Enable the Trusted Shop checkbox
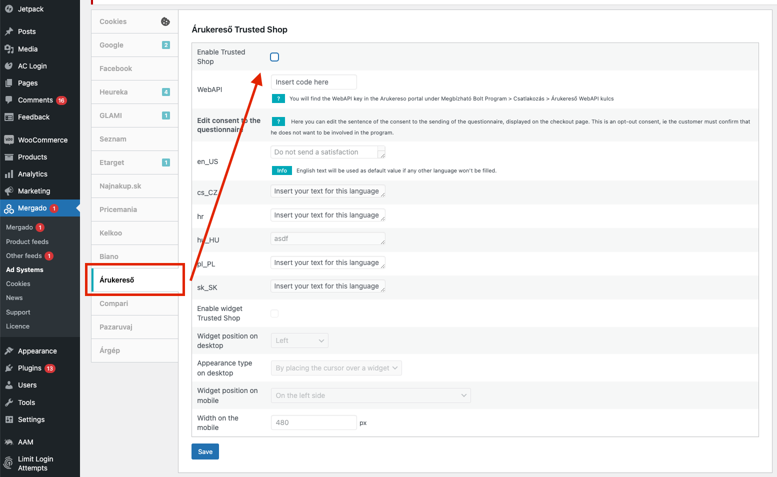777x477 pixels. click(x=274, y=57)
